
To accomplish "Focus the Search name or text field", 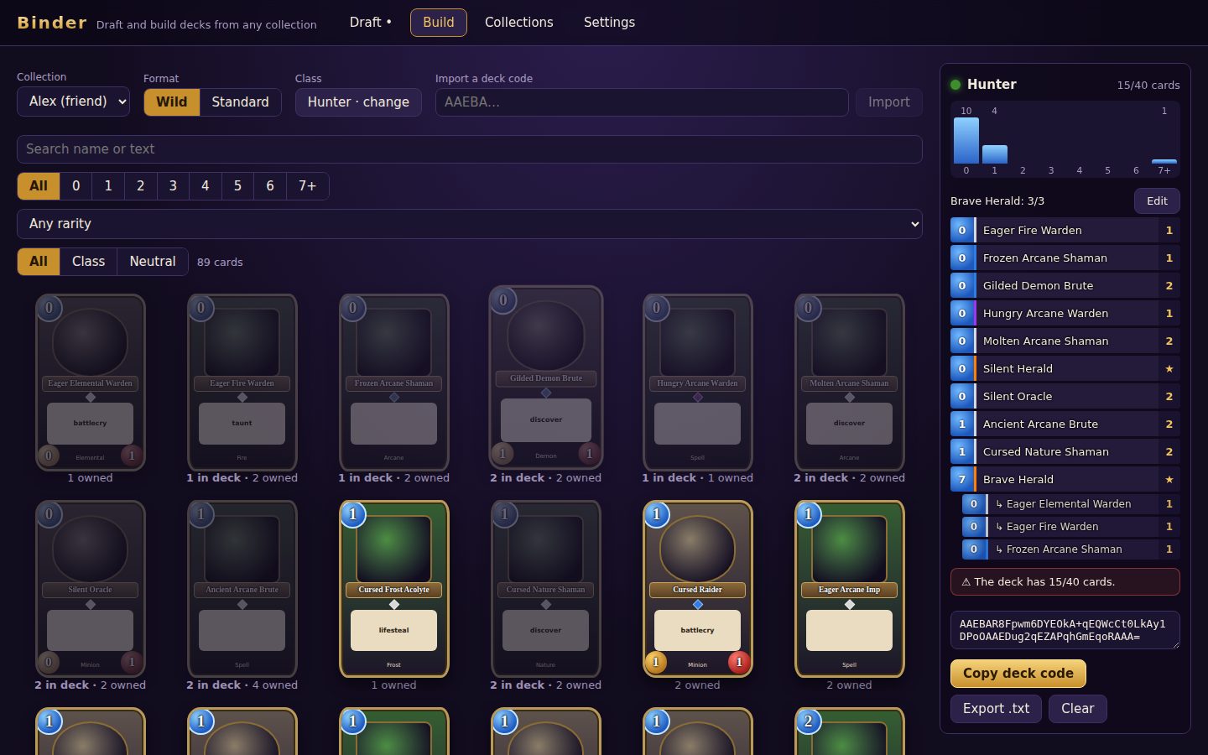I will coord(470,149).
